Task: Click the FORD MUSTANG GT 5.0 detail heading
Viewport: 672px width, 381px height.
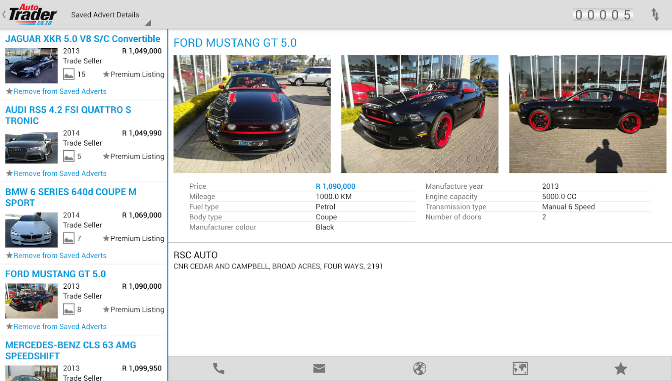Action: point(235,43)
